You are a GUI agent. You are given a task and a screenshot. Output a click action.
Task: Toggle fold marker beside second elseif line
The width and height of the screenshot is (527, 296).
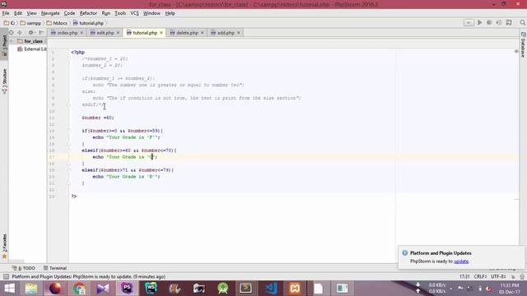[68, 170]
